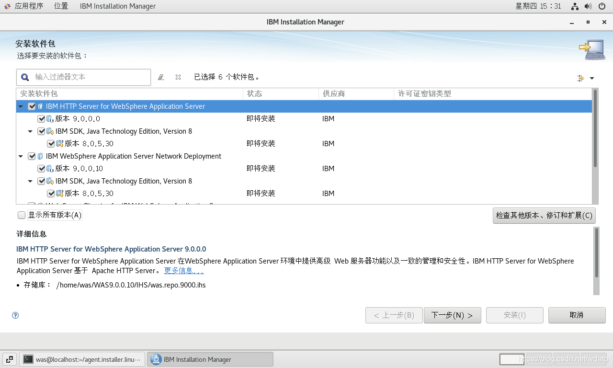Screen dimensions: 613x368
Task: Open the 位置 menu
Action: pyautogui.click(x=61, y=6)
